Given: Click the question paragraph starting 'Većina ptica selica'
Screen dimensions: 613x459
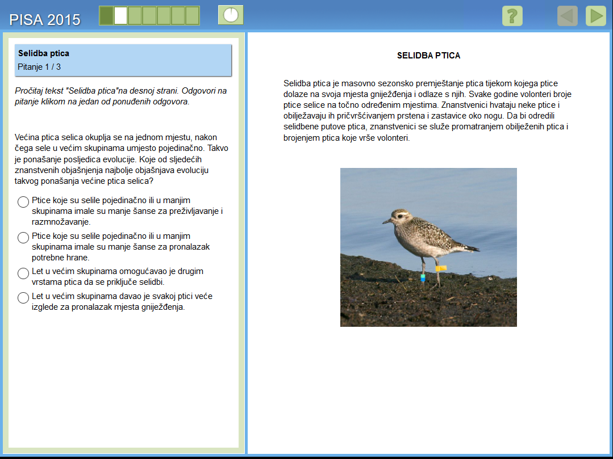Looking at the screenshot, I should [x=122, y=159].
